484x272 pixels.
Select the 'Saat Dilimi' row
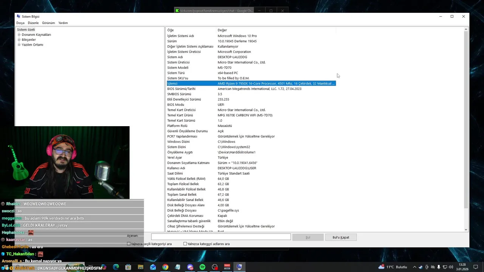tap(251, 173)
